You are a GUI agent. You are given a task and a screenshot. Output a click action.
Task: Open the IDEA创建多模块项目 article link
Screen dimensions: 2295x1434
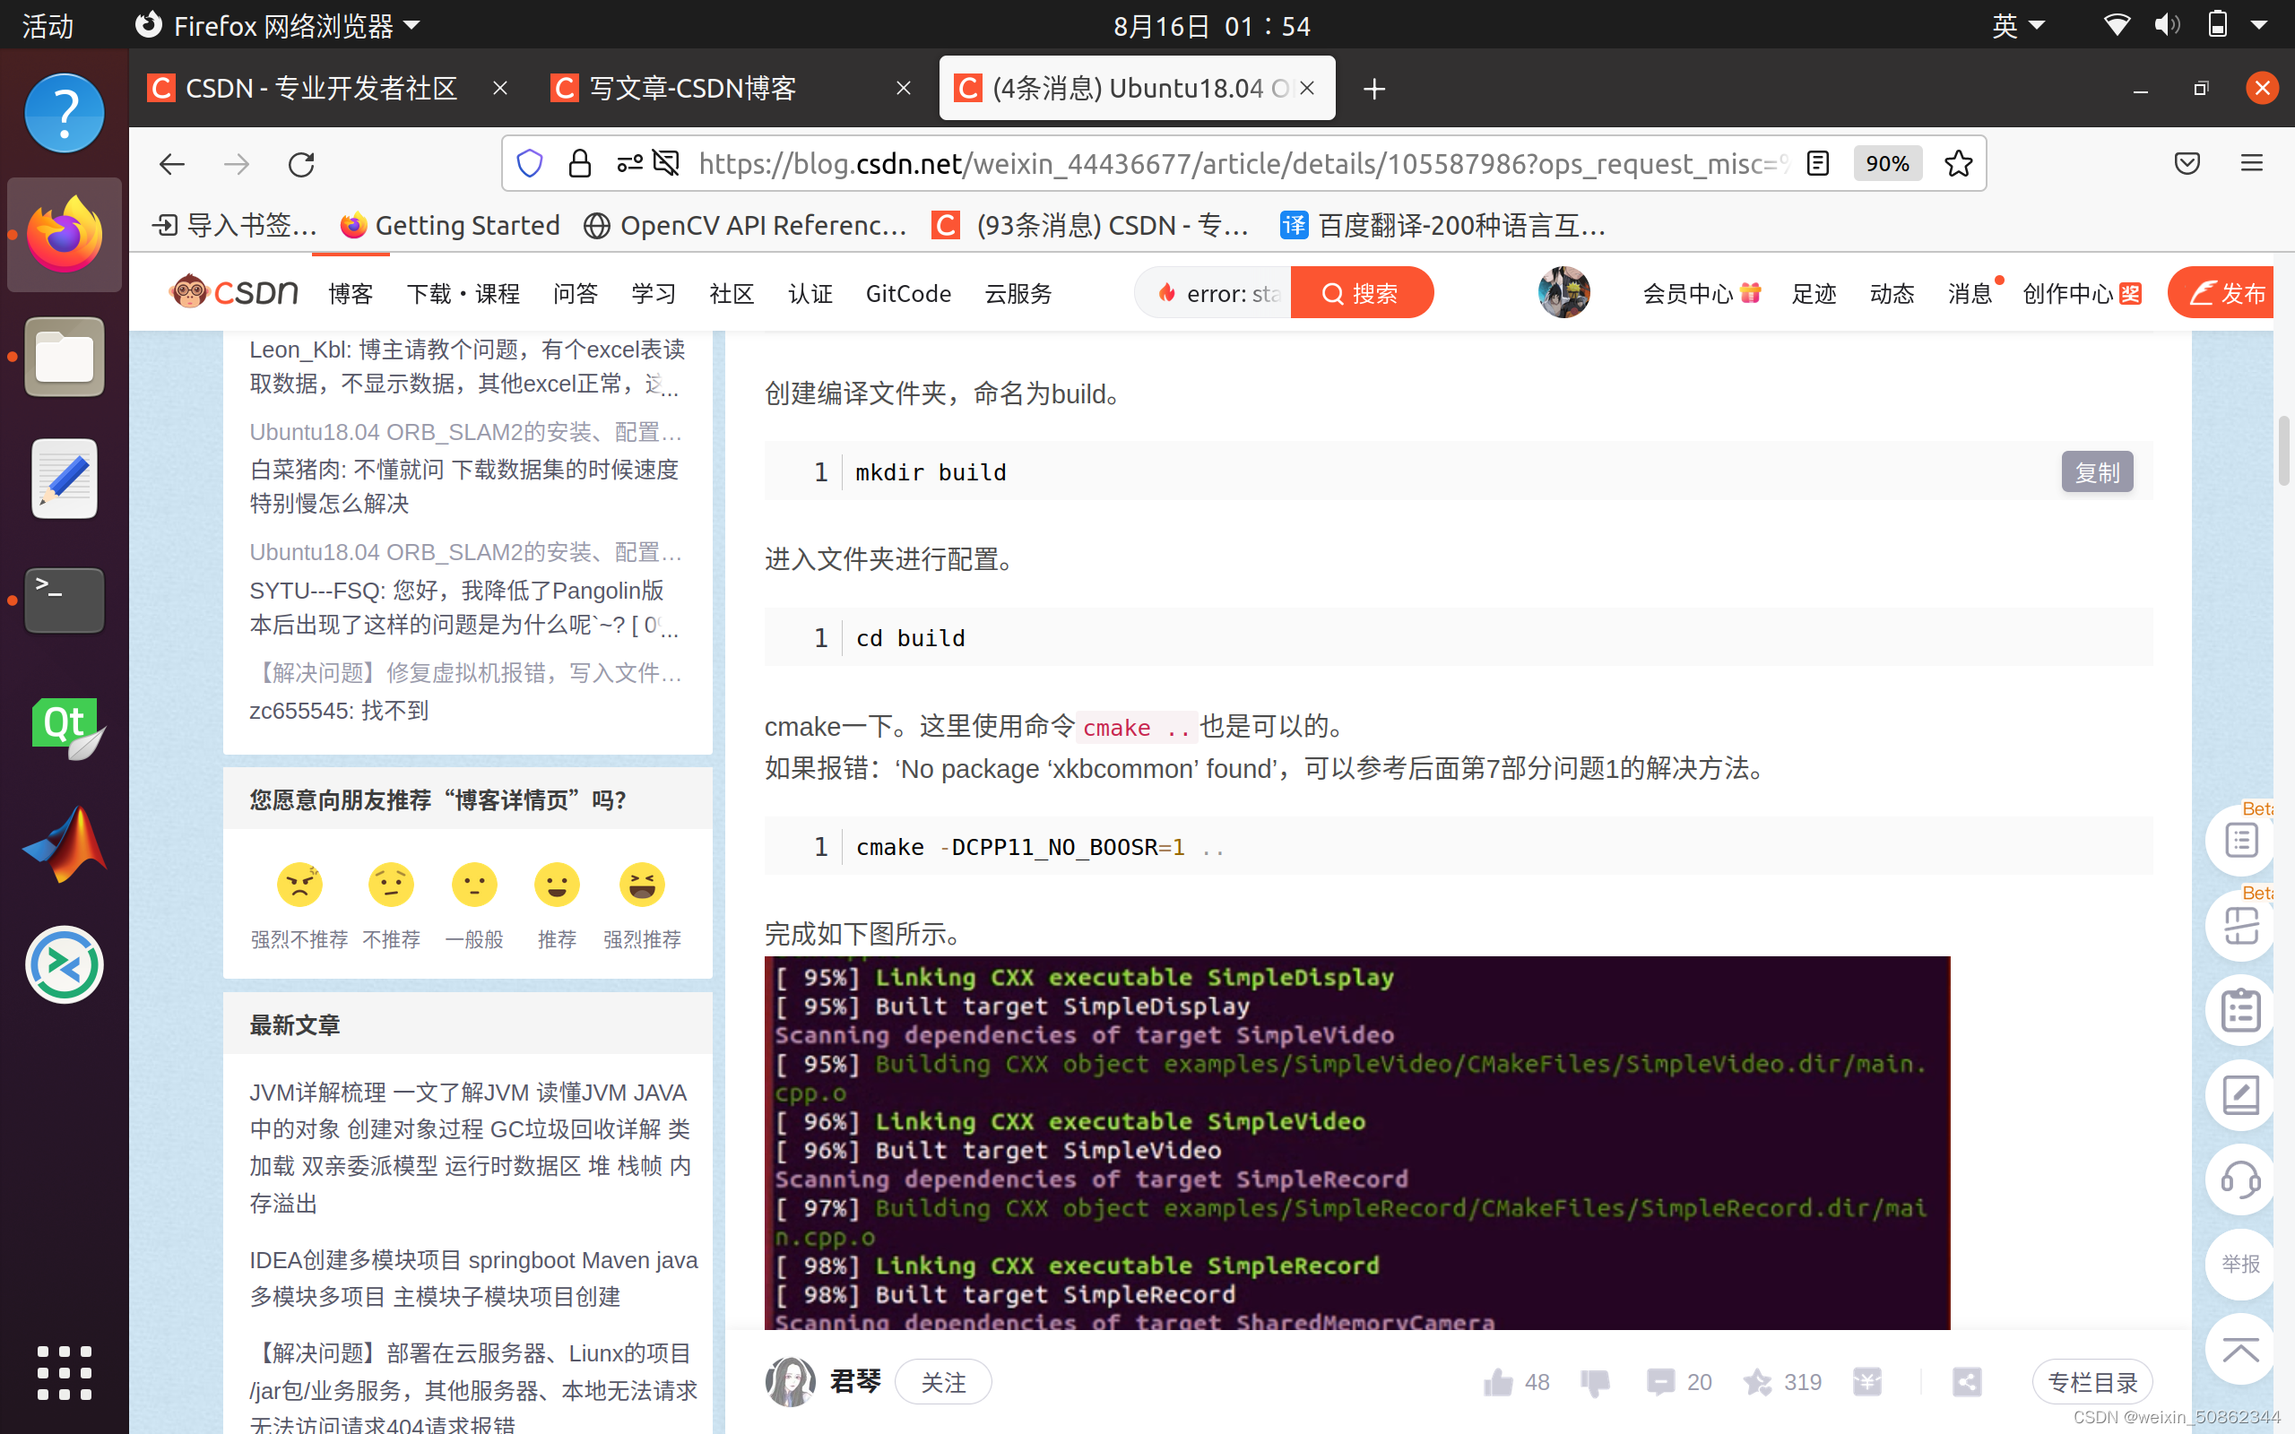tap(473, 1277)
